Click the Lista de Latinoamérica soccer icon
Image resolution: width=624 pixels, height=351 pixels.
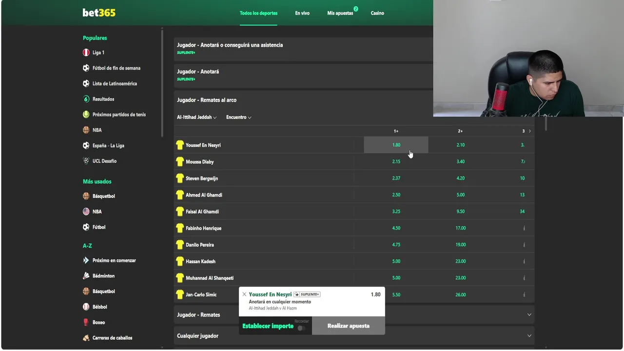[86, 84]
